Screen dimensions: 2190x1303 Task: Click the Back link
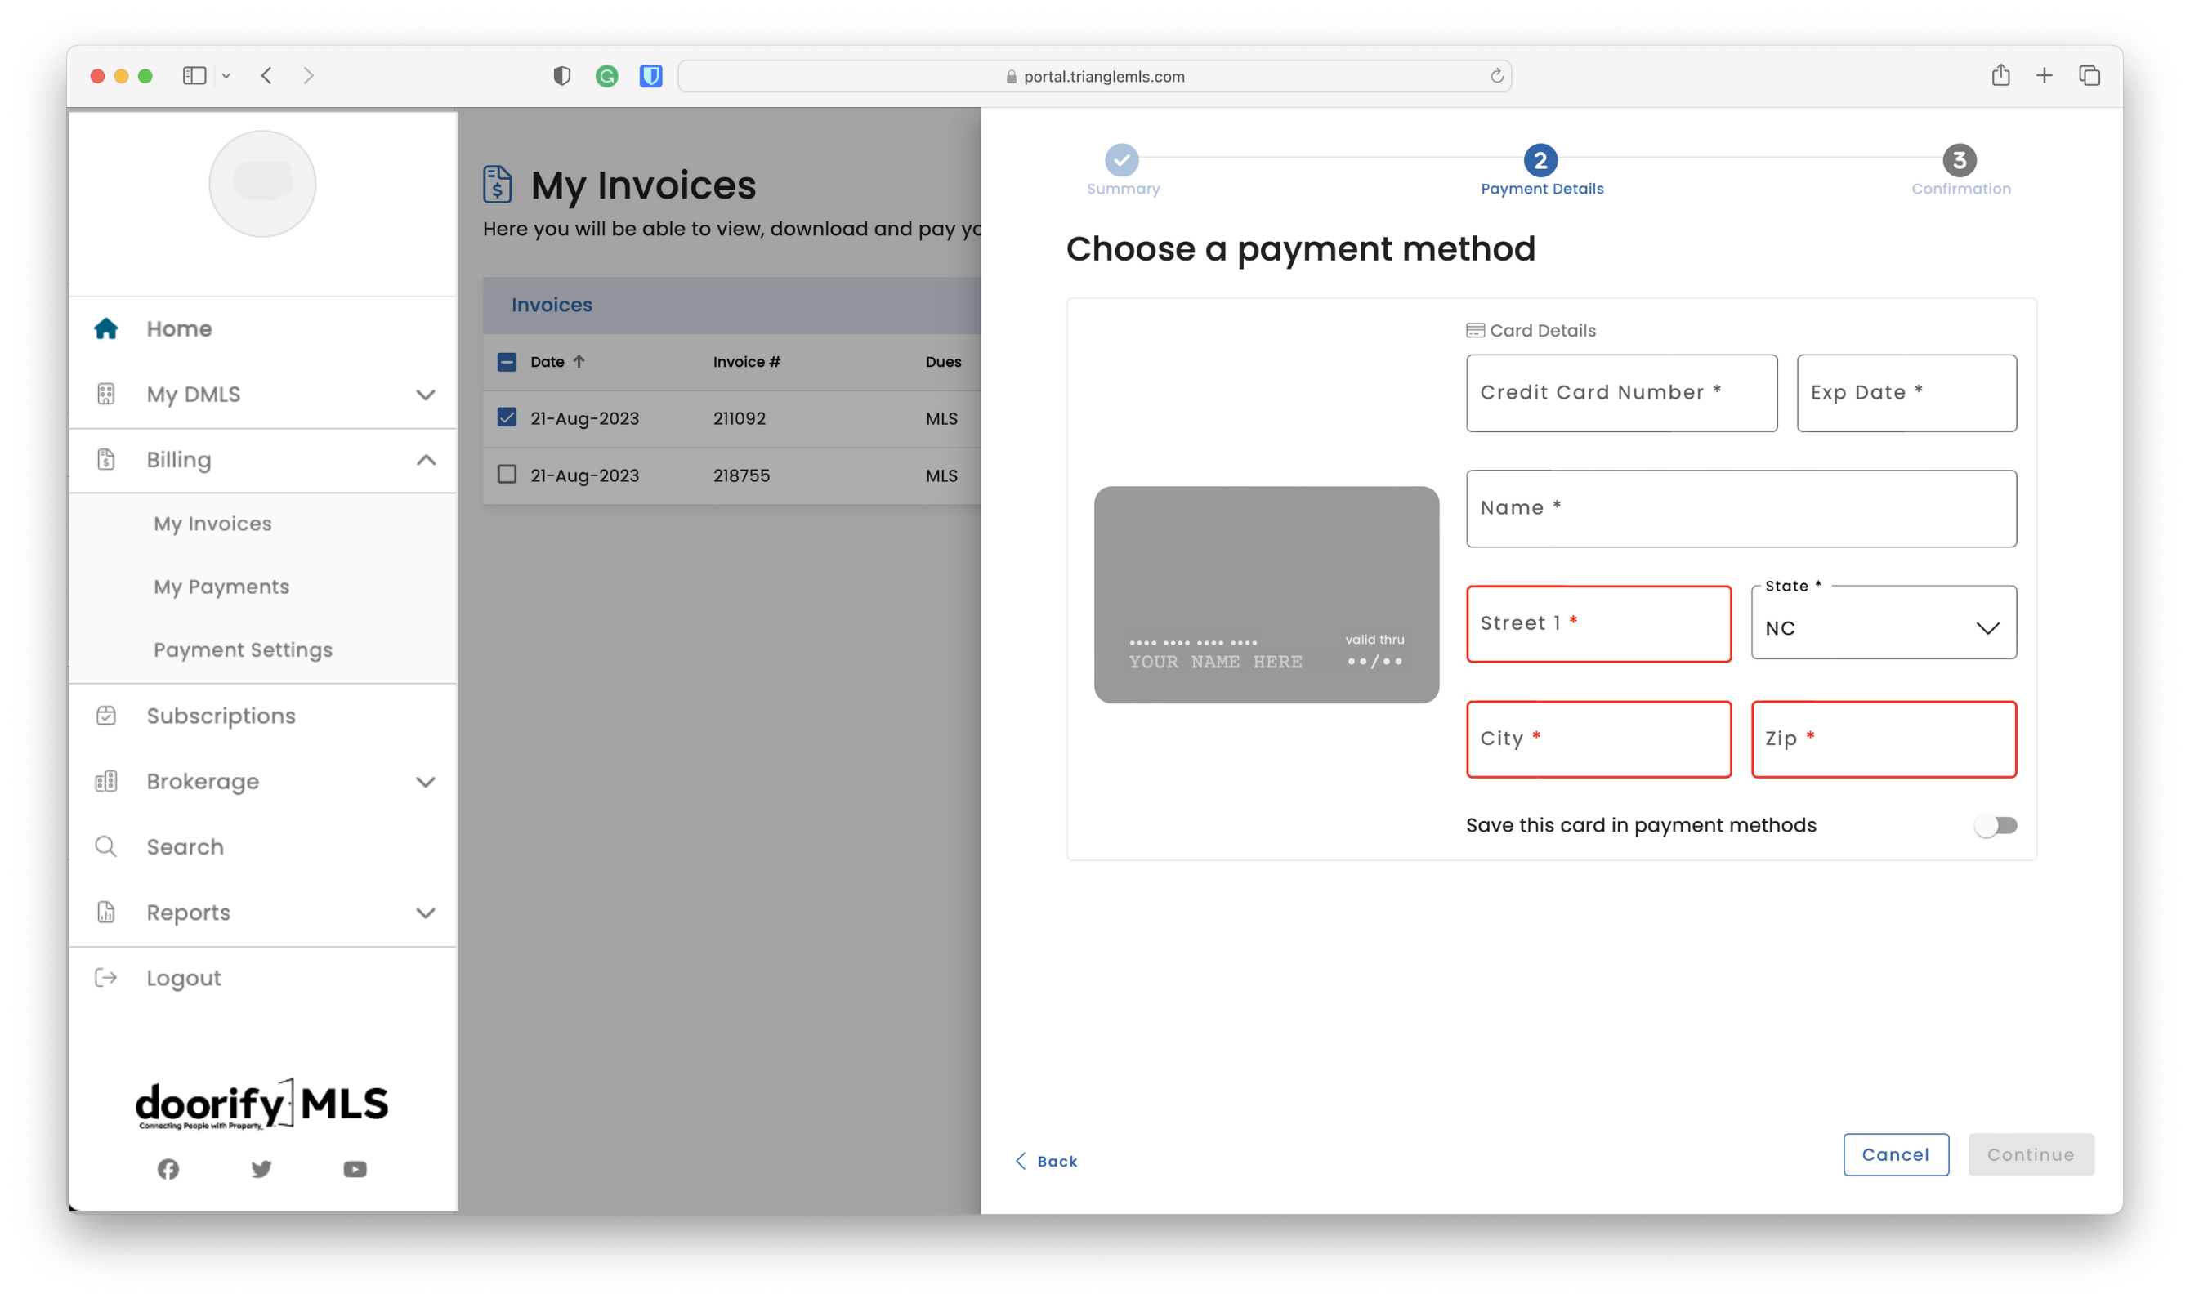[1046, 1161]
